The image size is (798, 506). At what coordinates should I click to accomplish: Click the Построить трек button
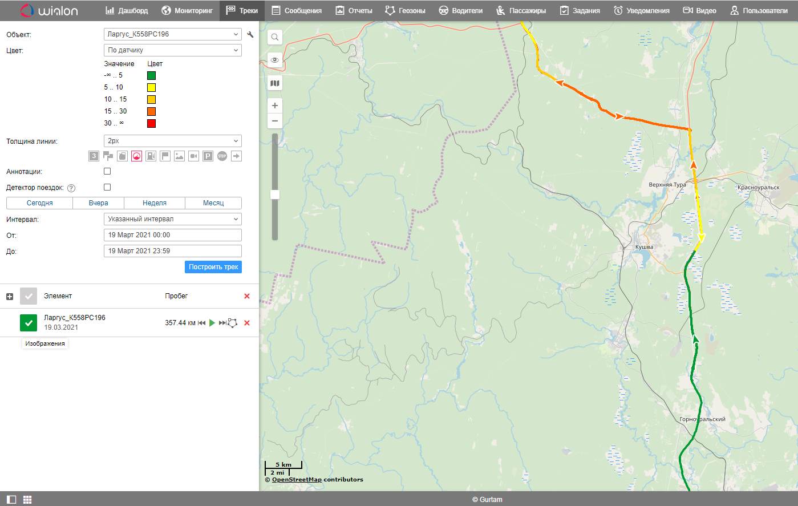[213, 267]
